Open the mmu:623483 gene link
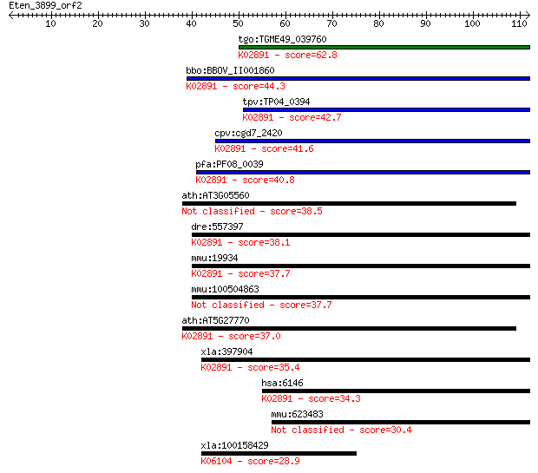 [x=297, y=414]
